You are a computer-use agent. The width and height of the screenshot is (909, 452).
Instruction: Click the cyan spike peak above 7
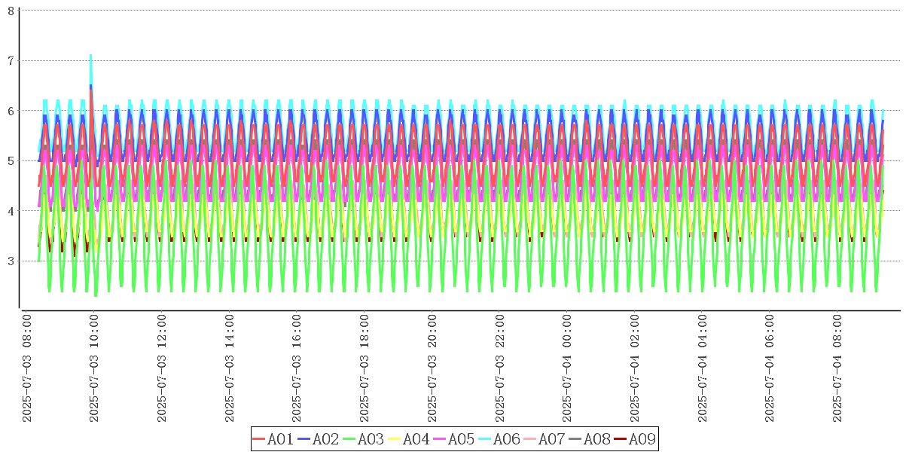[x=90, y=56]
